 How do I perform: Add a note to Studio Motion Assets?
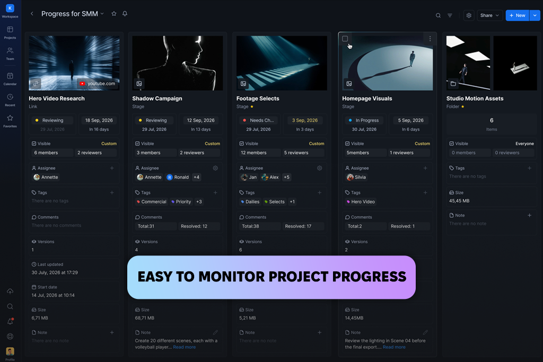click(x=530, y=215)
